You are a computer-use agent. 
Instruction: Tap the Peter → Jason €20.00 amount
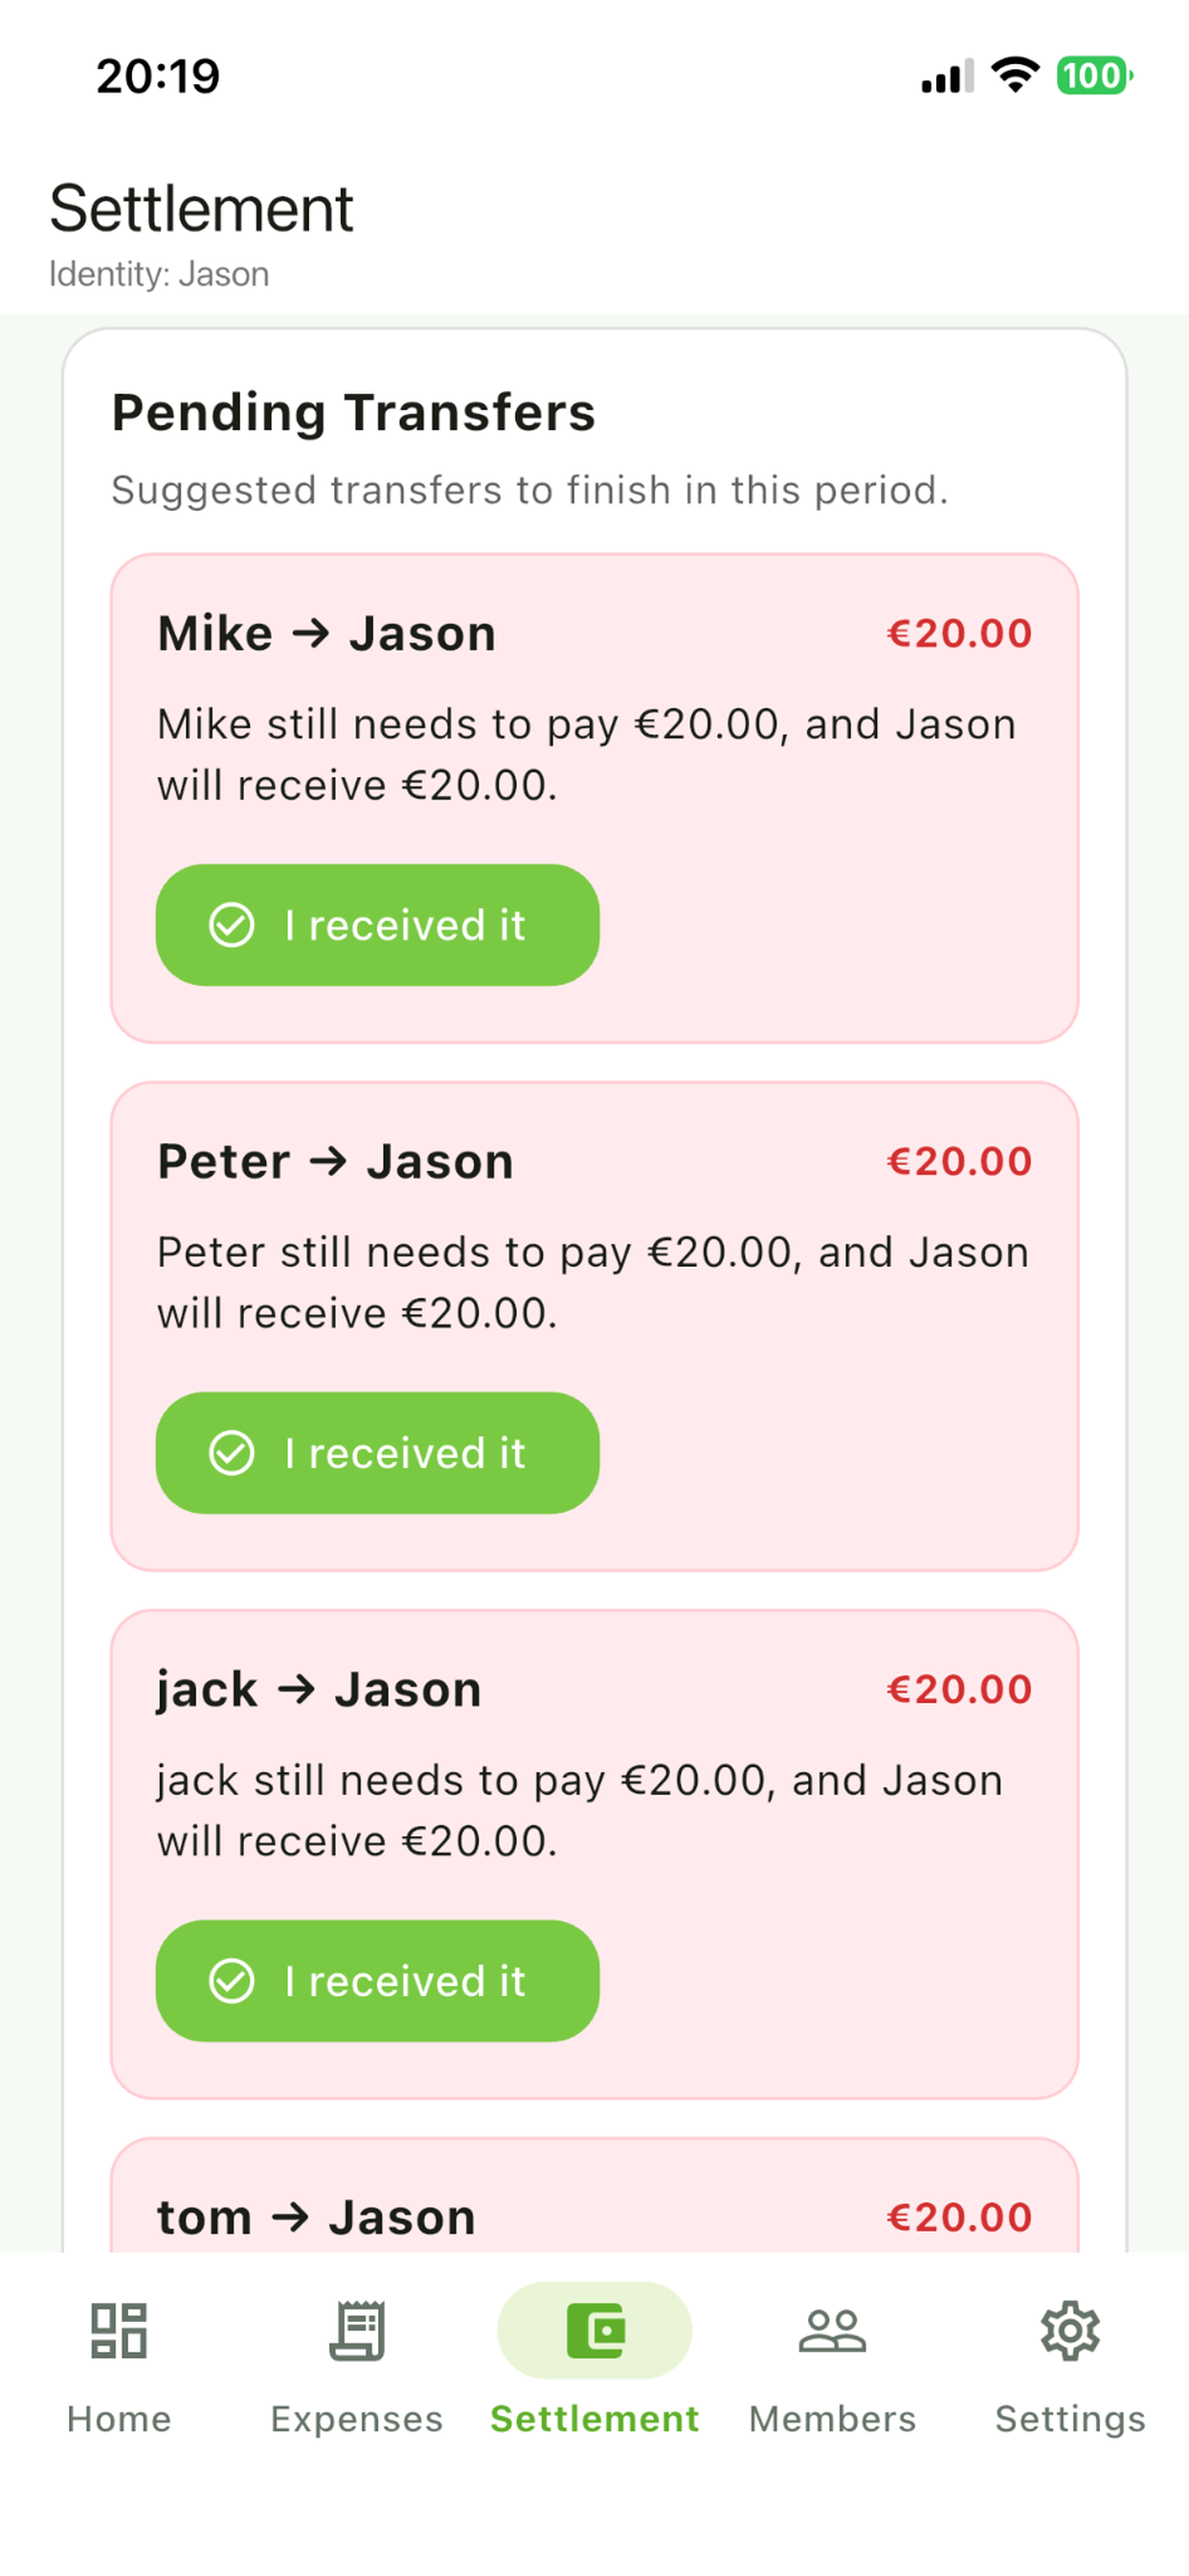[x=959, y=1161]
